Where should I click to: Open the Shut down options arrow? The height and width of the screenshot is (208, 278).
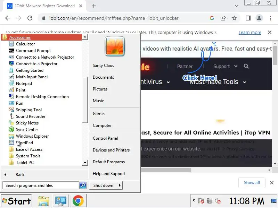pyautogui.click(x=120, y=185)
